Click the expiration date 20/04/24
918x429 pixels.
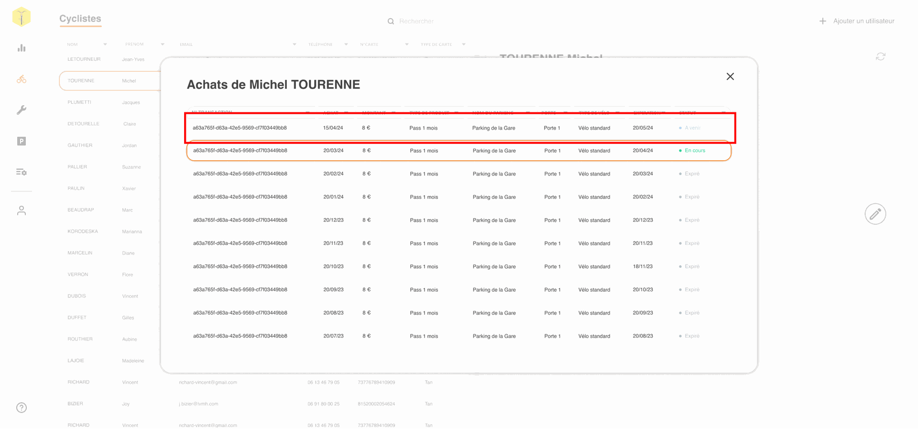(x=643, y=151)
